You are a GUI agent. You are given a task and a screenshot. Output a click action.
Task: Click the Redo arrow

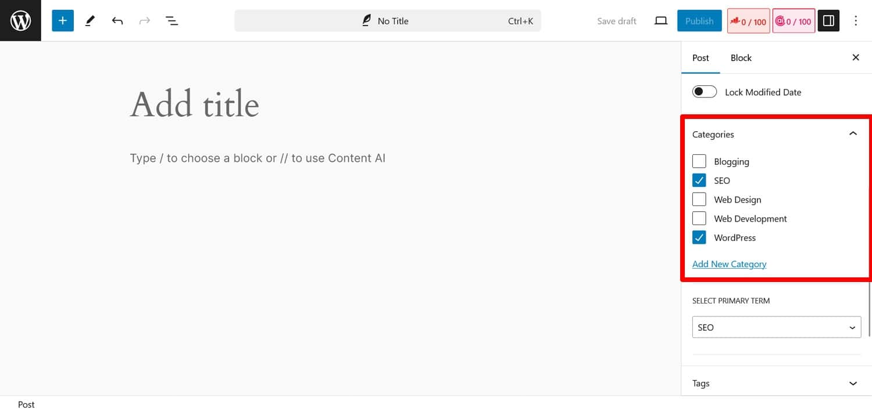tap(144, 20)
